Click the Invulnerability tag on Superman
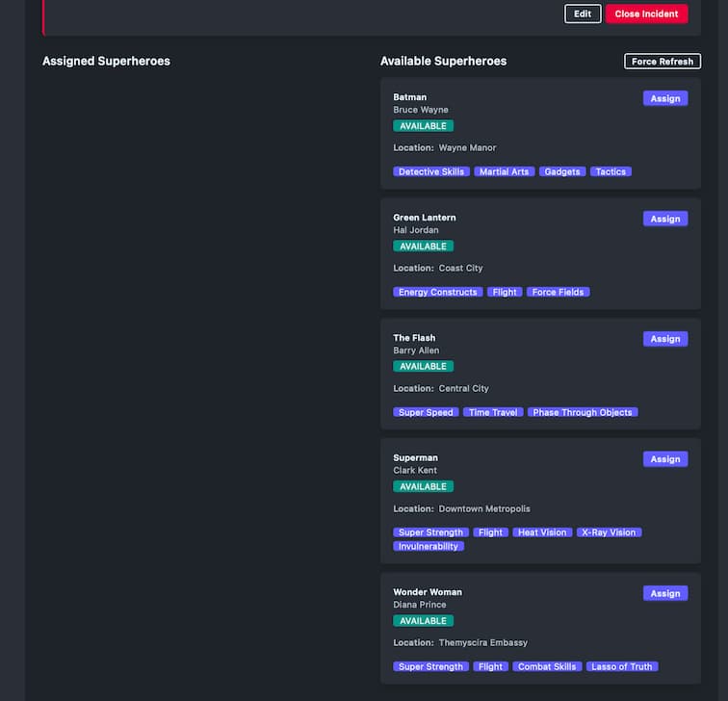The width and height of the screenshot is (728, 701). pyautogui.click(x=429, y=546)
